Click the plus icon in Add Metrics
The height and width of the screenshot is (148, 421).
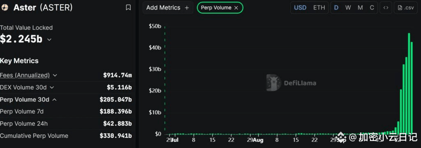pos(187,8)
